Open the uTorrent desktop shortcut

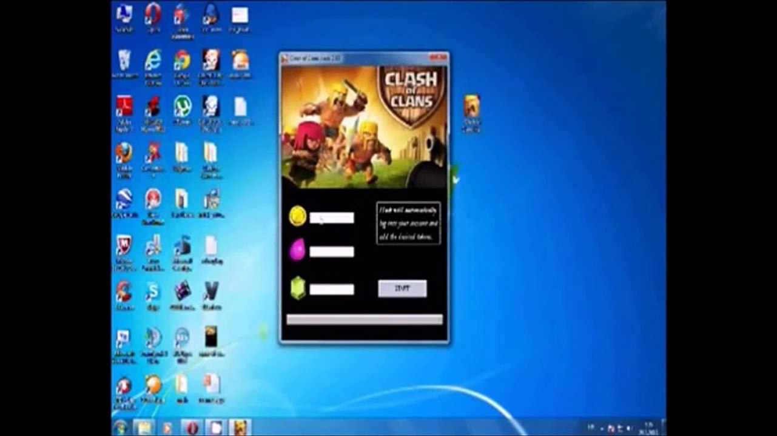[x=182, y=110]
